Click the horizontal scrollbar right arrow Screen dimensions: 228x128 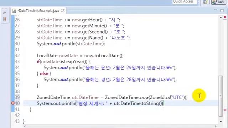coord(216,126)
